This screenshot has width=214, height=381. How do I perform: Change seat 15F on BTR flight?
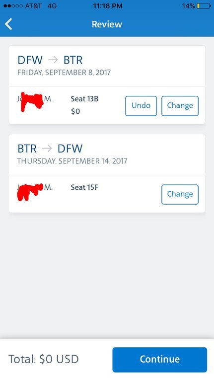click(x=180, y=194)
